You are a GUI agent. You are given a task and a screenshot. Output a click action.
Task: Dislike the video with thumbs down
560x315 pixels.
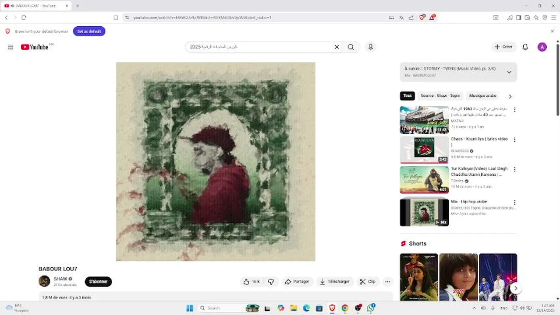coord(271,282)
